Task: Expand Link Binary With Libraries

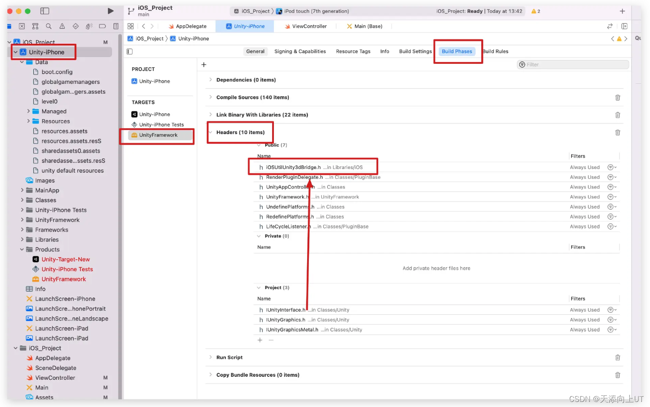Action: click(x=210, y=115)
